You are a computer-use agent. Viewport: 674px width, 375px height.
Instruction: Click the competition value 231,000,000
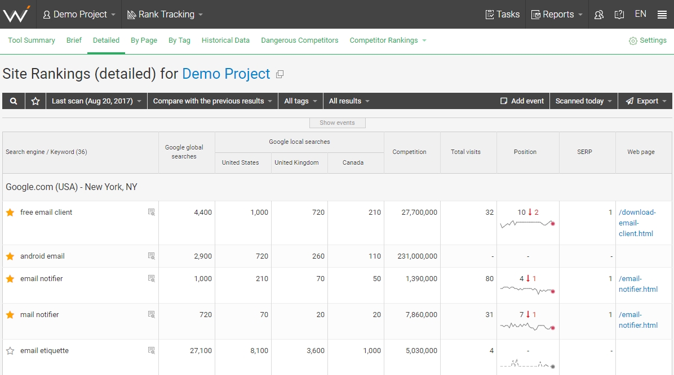point(418,256)
